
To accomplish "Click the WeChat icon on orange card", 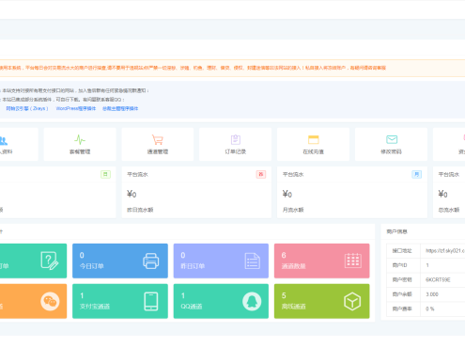I will tap(50, 301).
